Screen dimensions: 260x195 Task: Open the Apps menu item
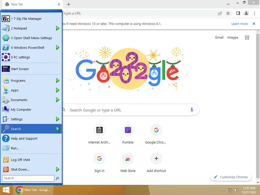point(31,90)
